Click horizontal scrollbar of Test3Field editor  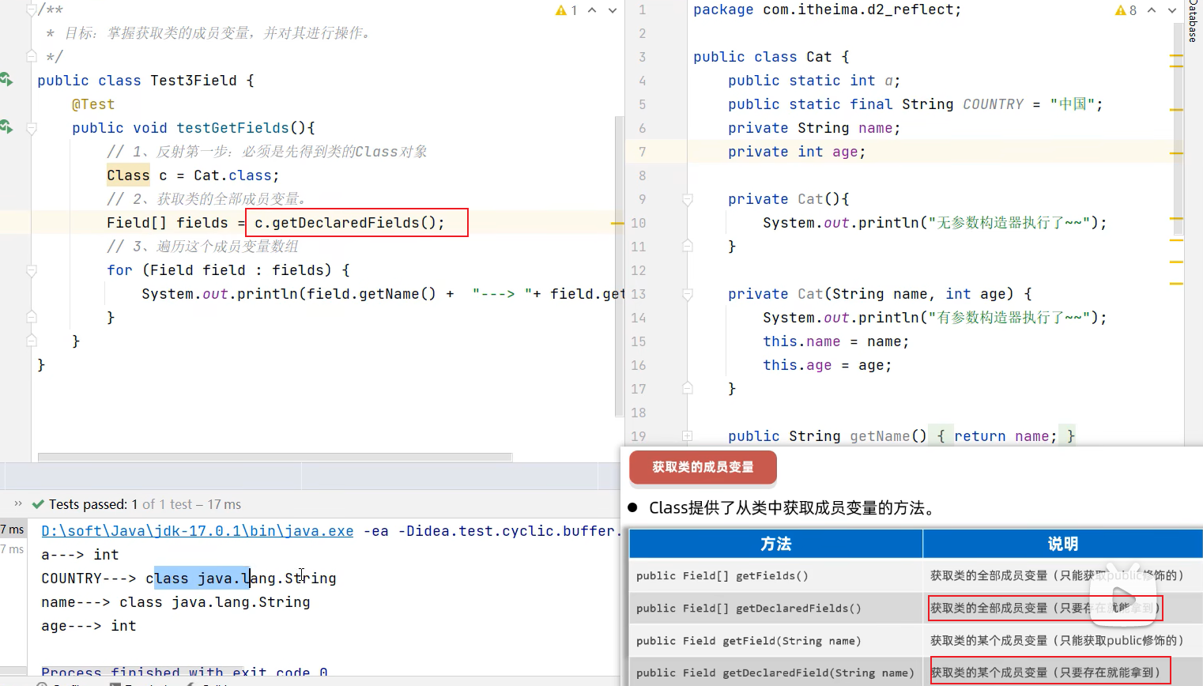pyautogui.click(x=275, y=457)
